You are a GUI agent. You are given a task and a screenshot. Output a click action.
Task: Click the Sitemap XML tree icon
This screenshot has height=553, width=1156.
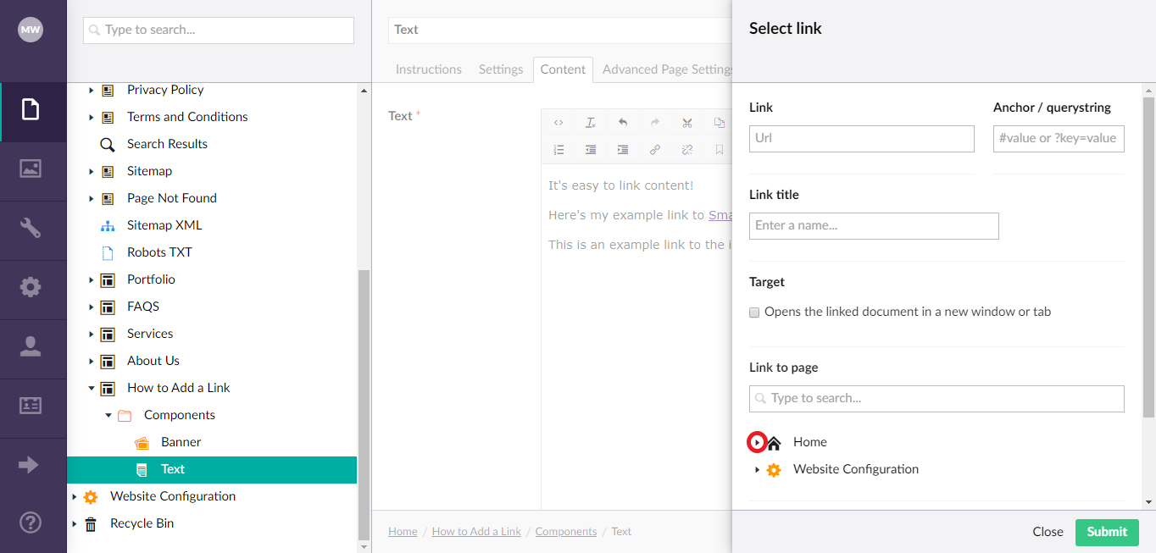click(x=108, y=225)
